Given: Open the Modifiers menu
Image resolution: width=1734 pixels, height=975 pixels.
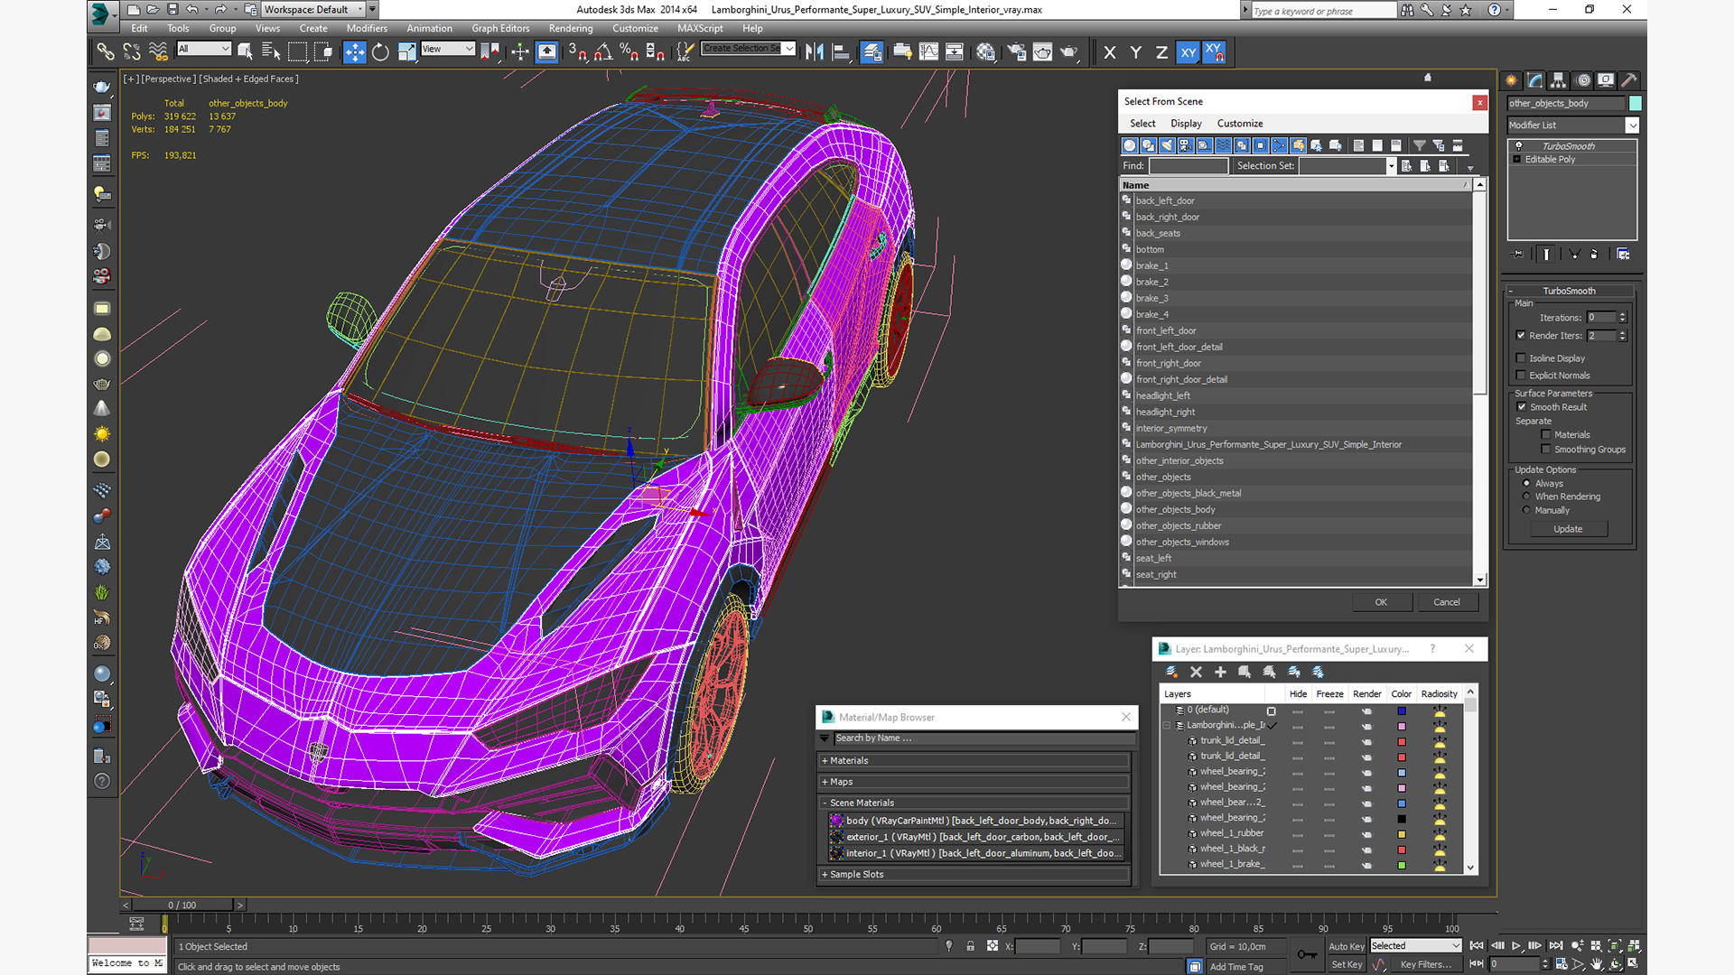Looking at the screenshot, I should click(x=366, y=29).
